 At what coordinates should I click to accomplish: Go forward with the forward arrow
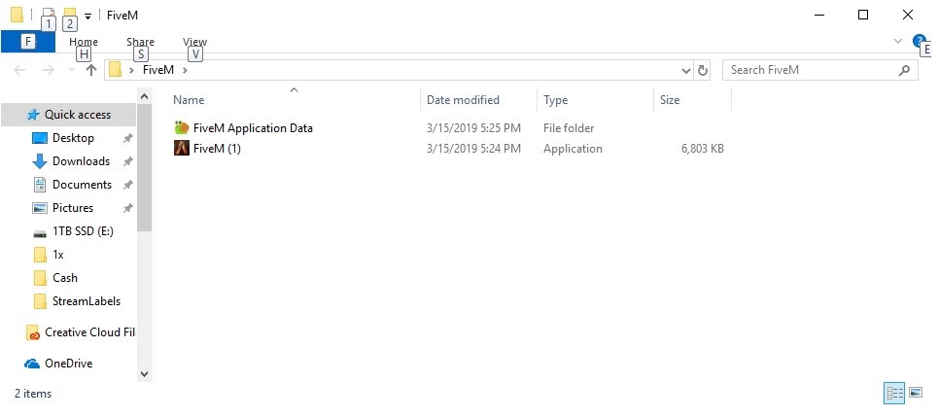pos(48,70)
